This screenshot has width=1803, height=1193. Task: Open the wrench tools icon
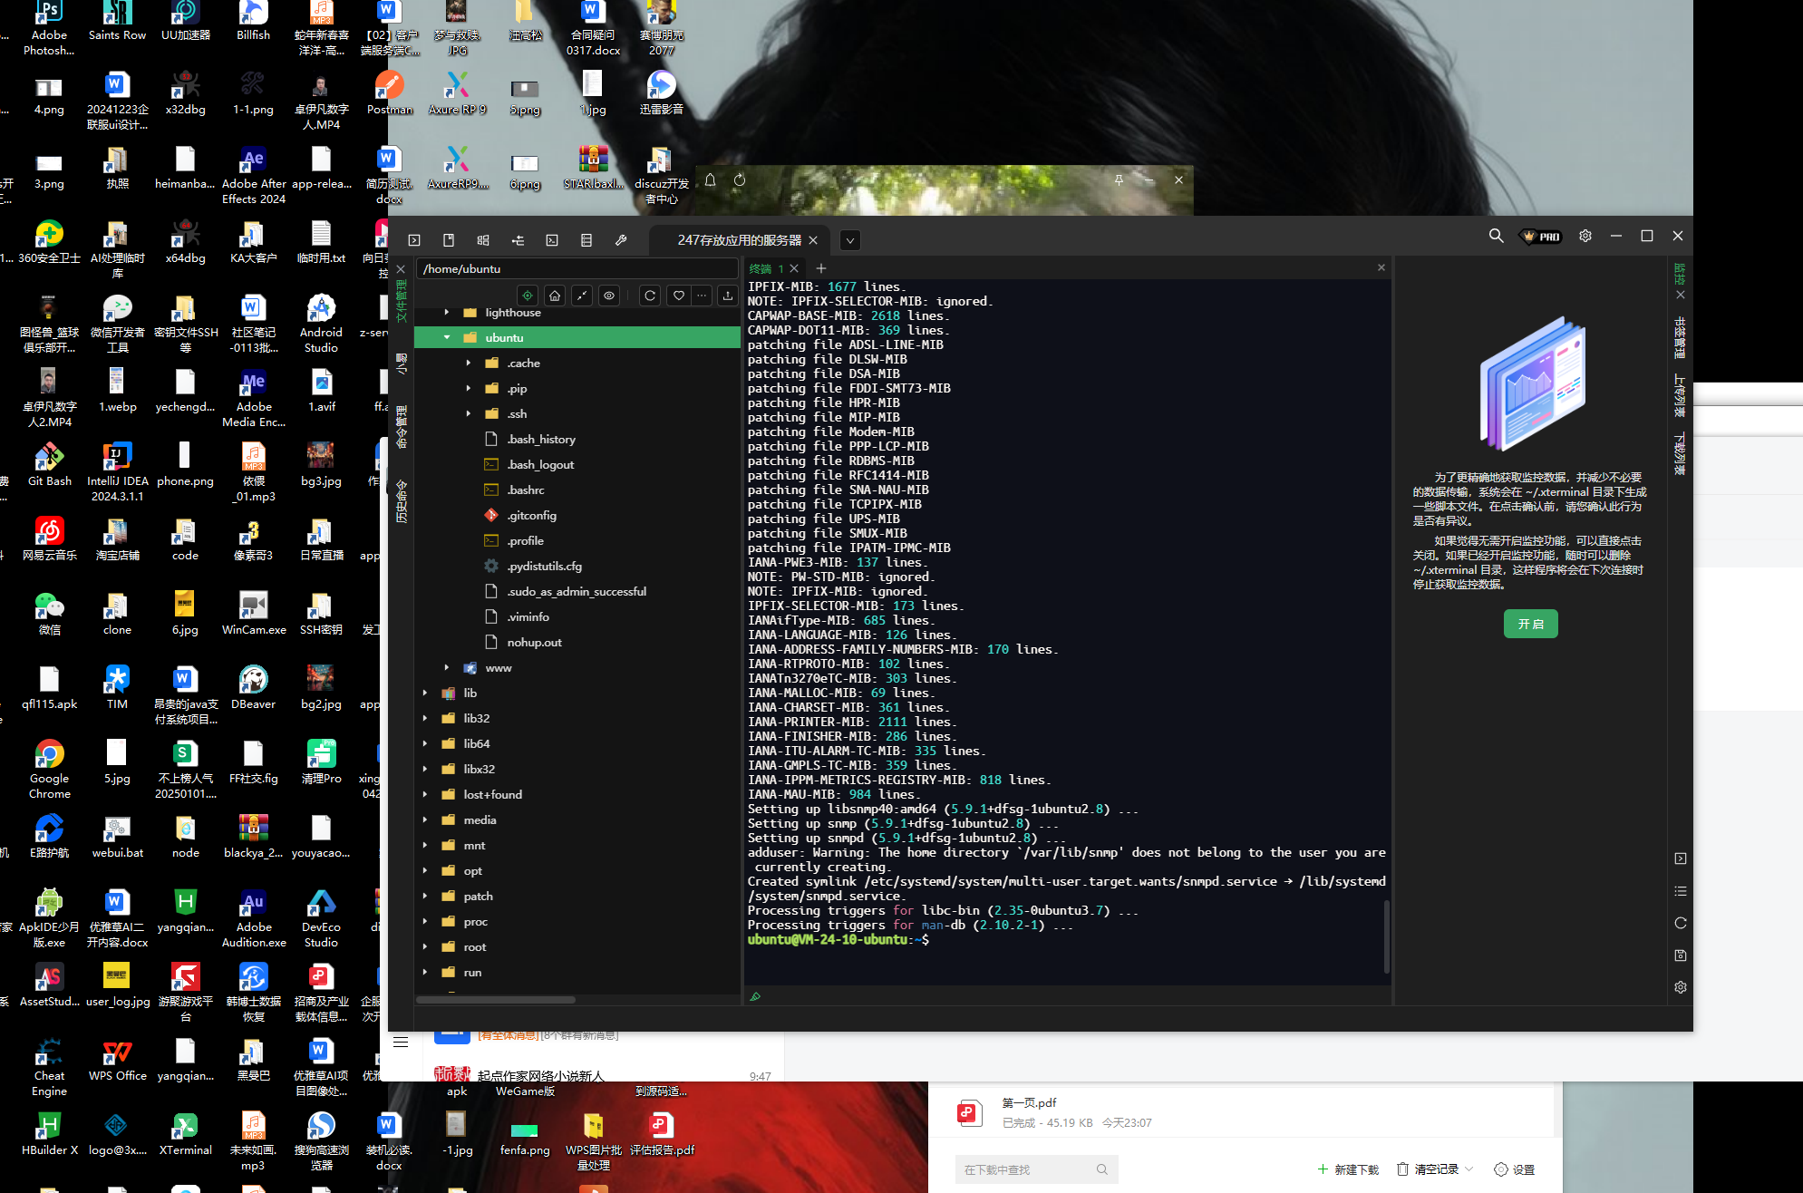[x=621, y=240]
